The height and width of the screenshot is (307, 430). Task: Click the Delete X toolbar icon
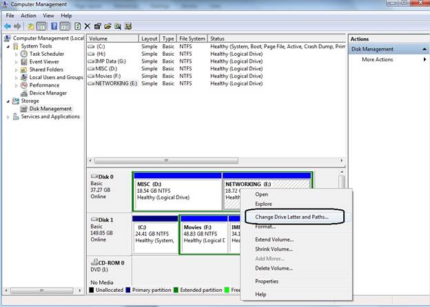(x=88, y=26)
